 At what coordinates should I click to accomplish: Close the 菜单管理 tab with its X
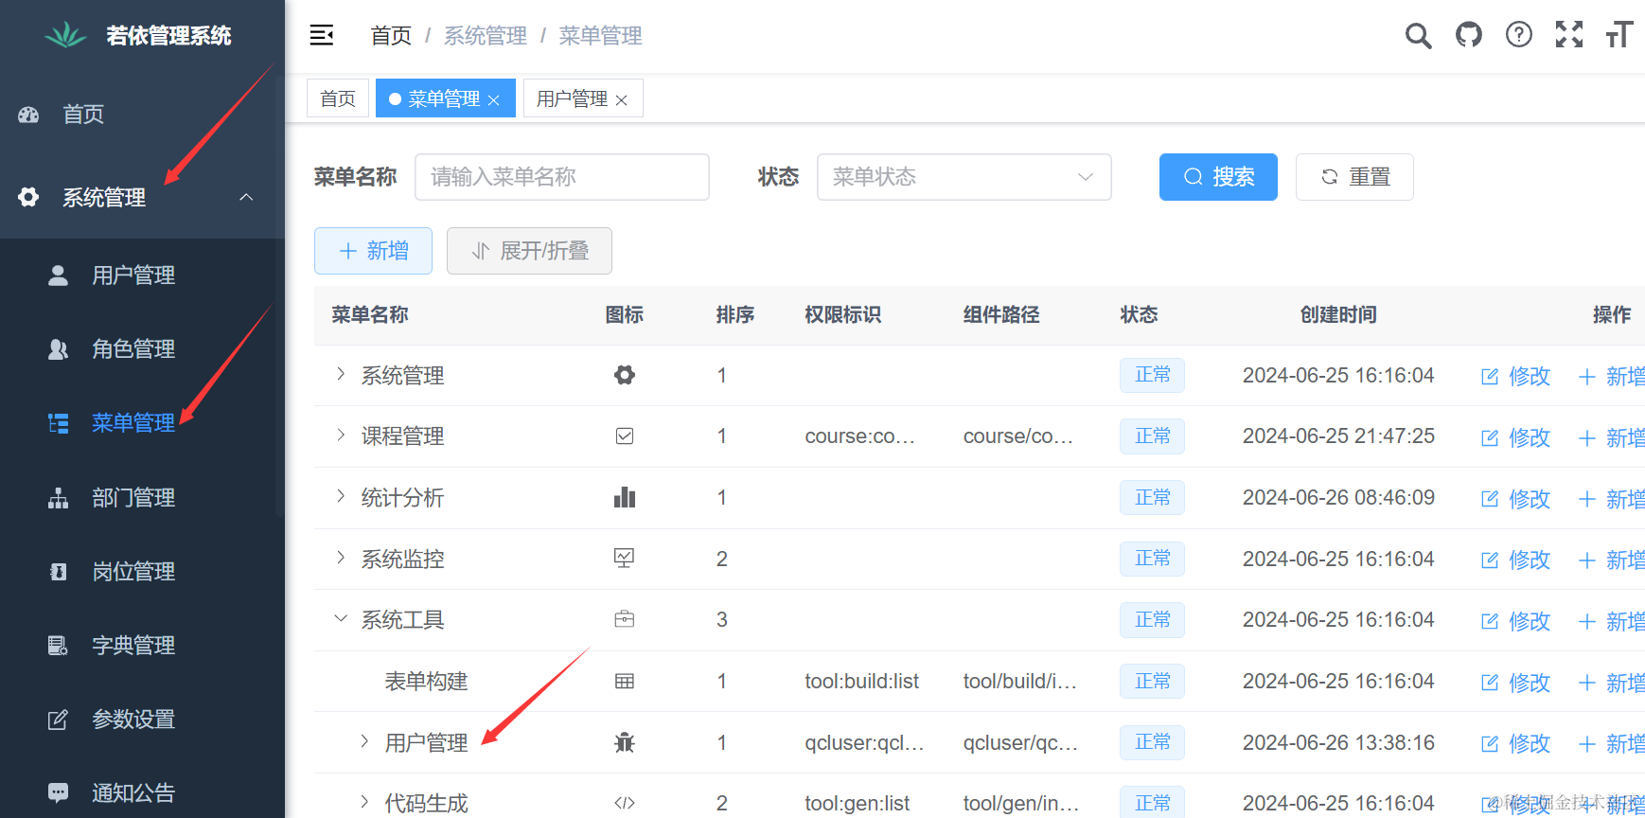[494, 100]
